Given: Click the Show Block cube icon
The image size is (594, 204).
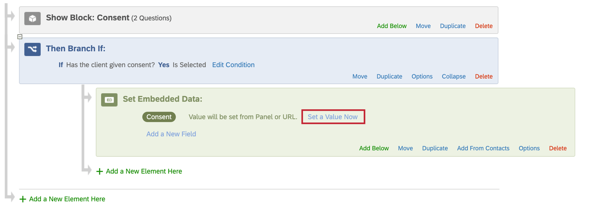Looking at the screenshot, I should [x=32, y=19].
